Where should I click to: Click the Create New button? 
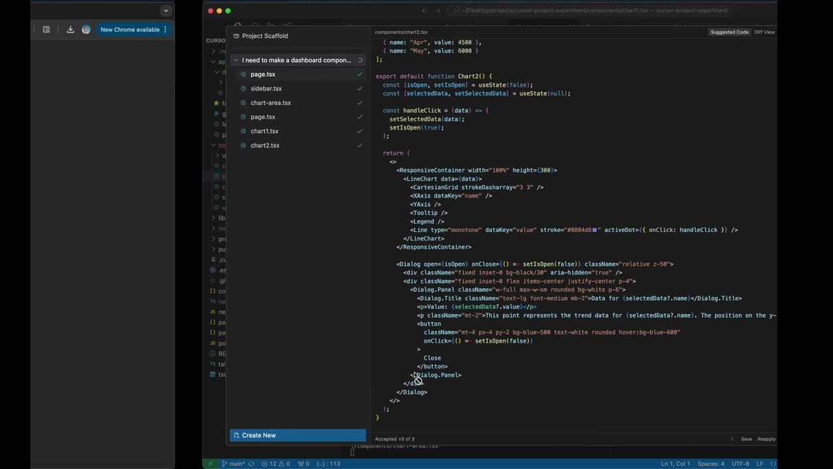coord(297,435)
